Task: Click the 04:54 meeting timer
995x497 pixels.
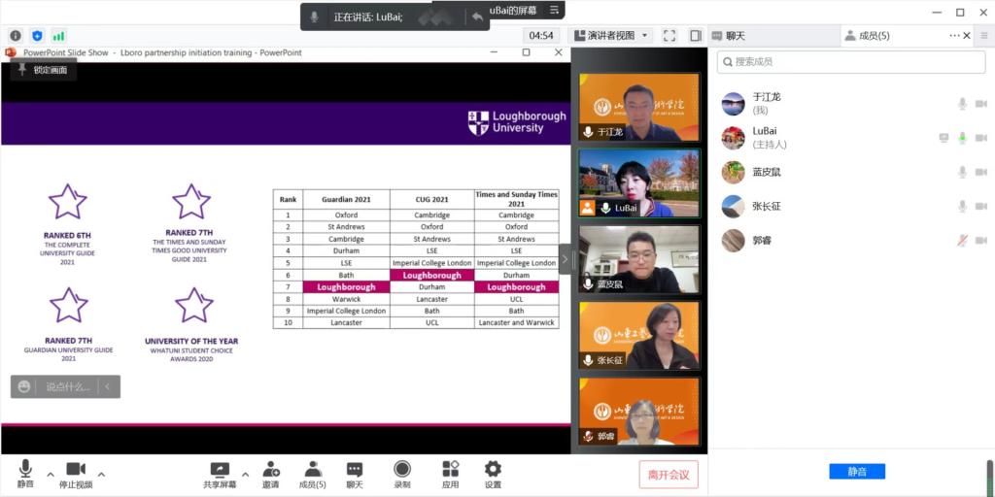Action: pyautogui.click(x=541, y=36)
